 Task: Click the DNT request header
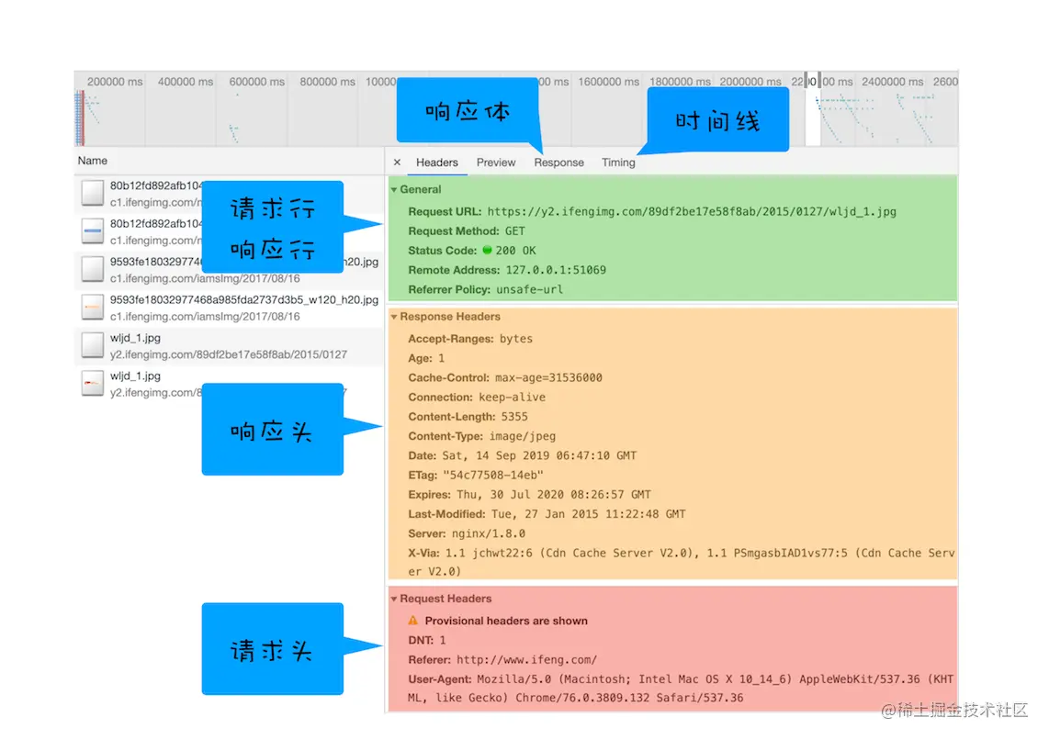coord(427,641)
